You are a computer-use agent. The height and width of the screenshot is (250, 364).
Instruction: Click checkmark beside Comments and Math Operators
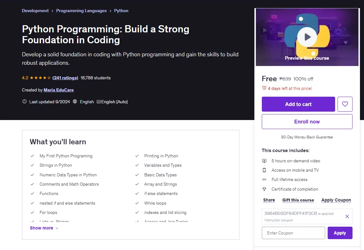[x=32, y=184]
